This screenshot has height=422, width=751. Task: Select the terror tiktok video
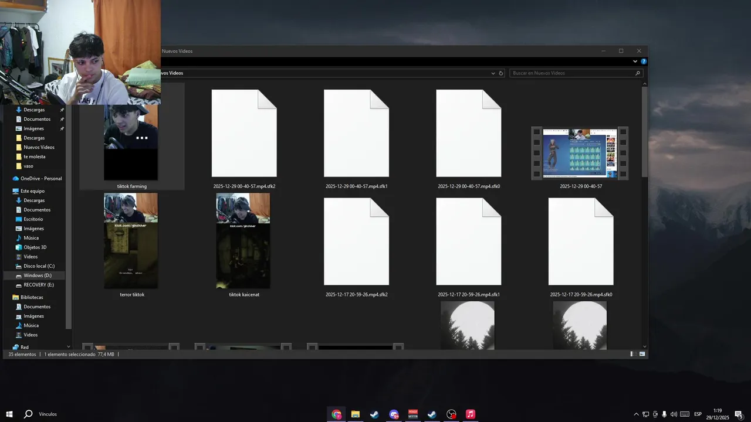(x=131, y=246)
